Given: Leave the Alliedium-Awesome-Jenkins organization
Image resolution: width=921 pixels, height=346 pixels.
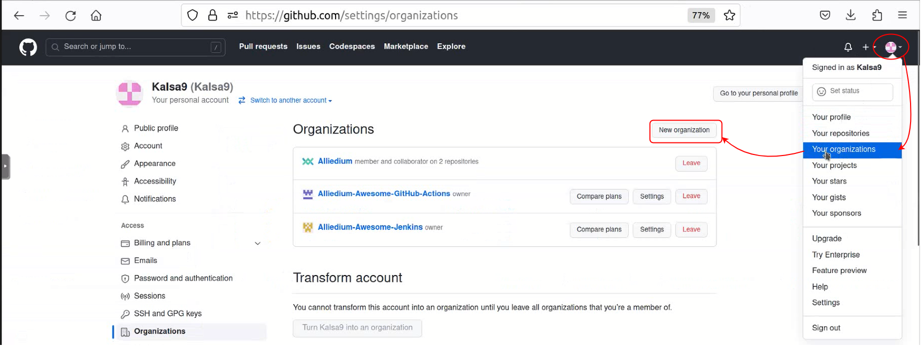Looking at the screenshot, I should (691, 230).
